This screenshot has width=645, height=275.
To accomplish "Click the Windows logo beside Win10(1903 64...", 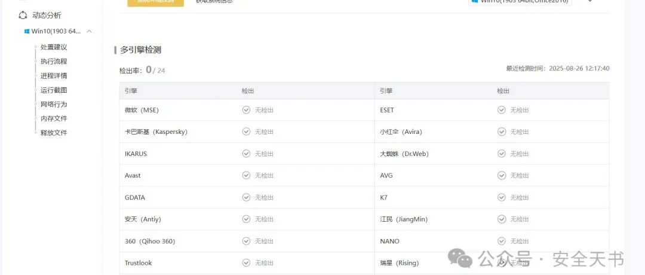I will point(27,31).
